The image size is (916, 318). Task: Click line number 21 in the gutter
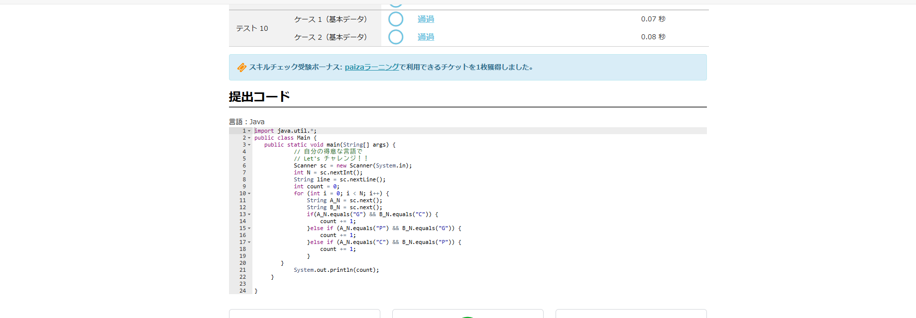pos(242,270)
